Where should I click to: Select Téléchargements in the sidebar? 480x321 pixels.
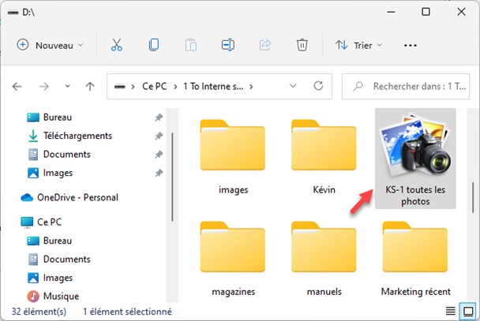(77, 136)
